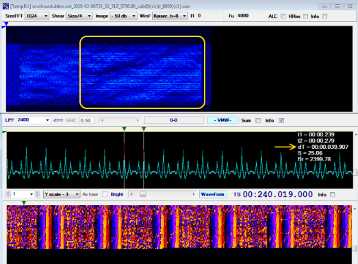Viewport: 358px width, 264px height.
Task: Click the t1 = 00:00.239 readout
Action: pyautogui.click(x=316, y=134)
